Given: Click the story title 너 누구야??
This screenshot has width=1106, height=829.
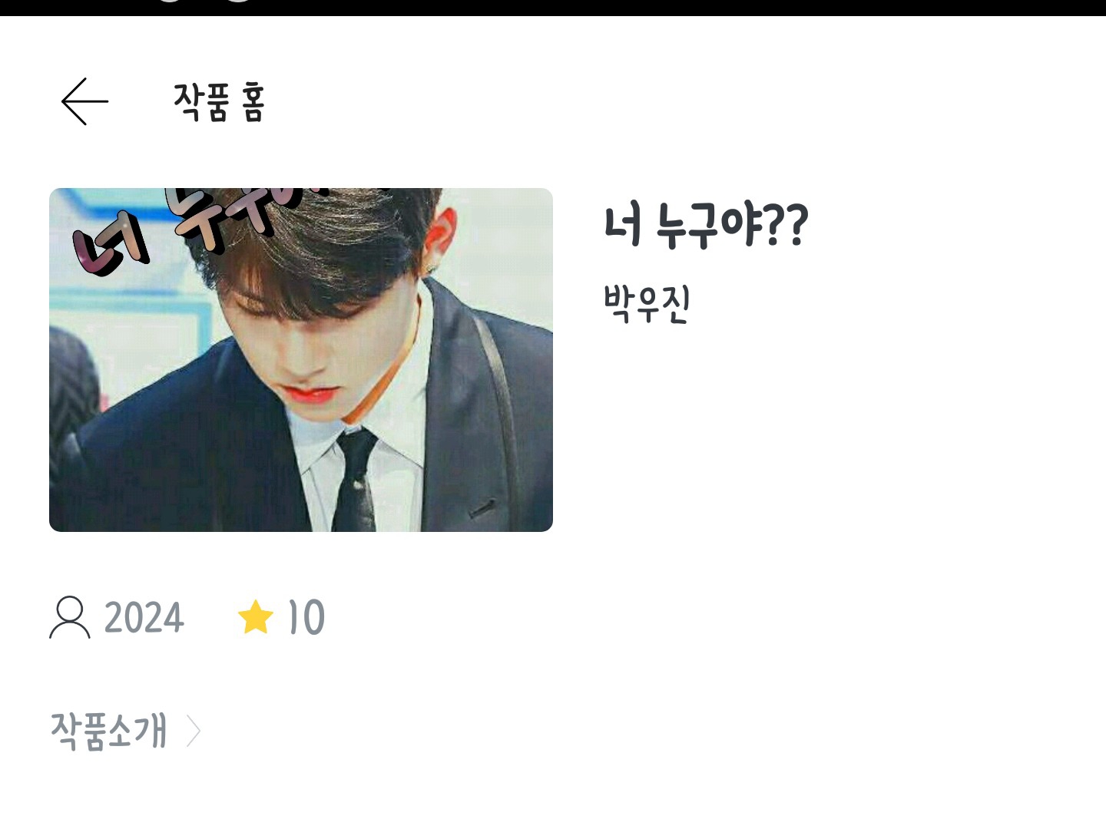Looking at the screenshot, I should click(706, 225).
